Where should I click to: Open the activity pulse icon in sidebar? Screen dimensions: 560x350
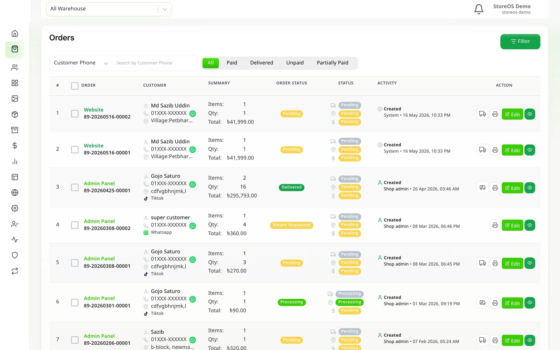15,239
